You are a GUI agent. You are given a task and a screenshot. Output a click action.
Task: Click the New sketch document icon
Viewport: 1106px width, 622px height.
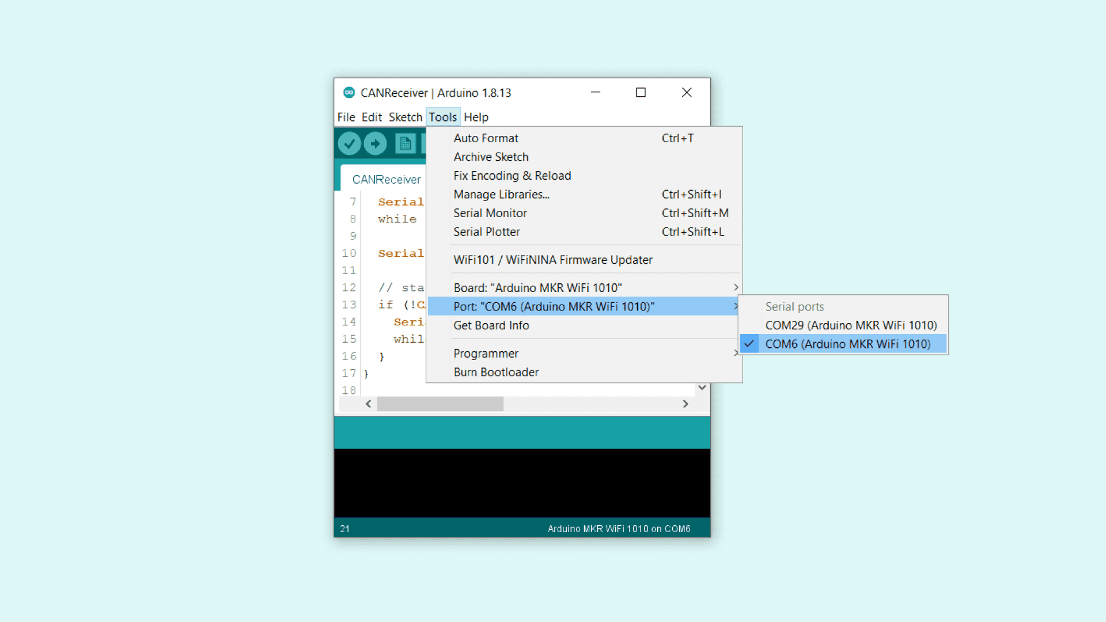click(x=405, y=143)
